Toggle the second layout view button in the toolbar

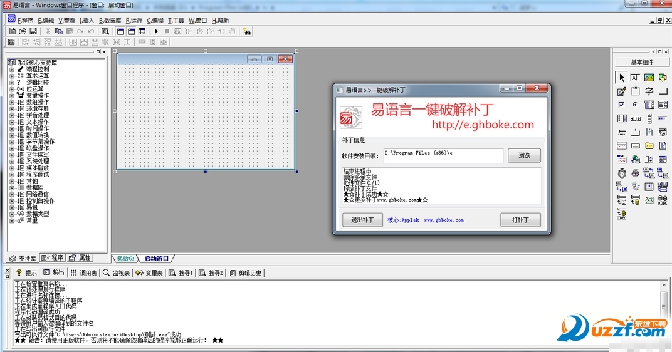click(x=131, y=31)
